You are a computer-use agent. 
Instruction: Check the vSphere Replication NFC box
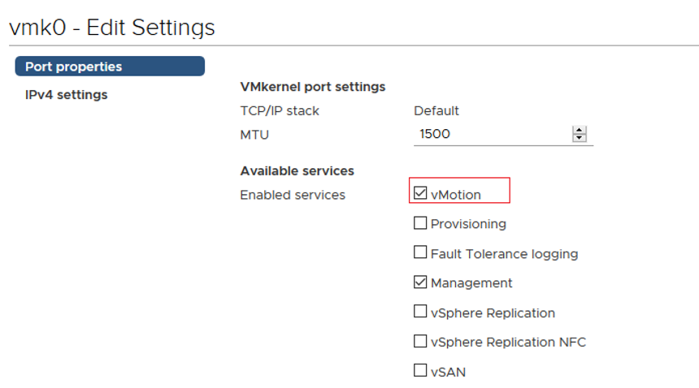click(420, 341)
